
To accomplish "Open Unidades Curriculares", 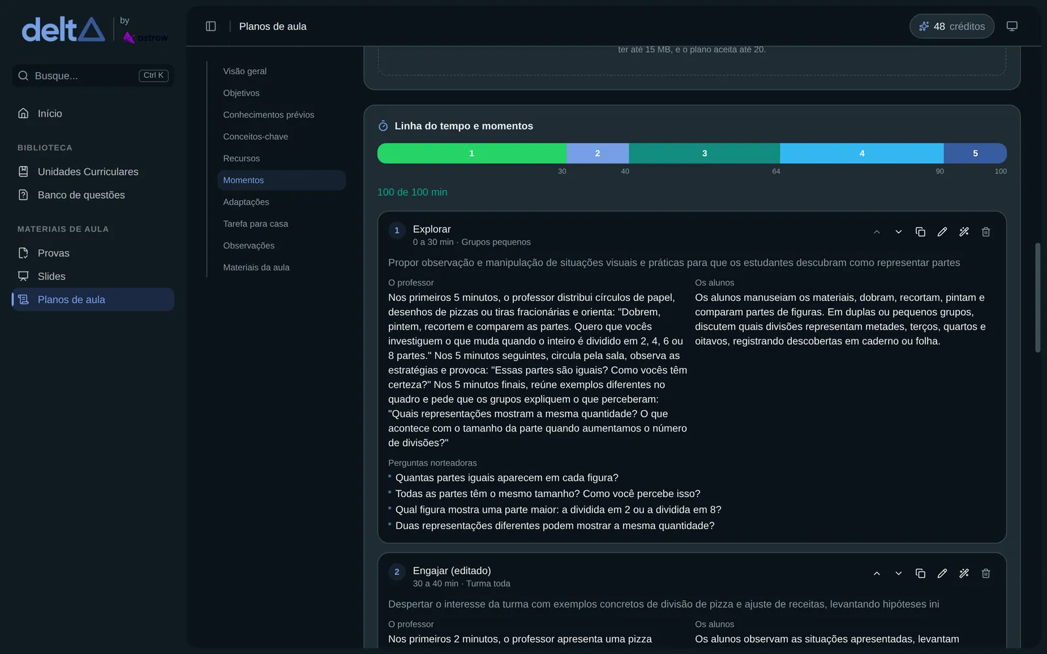I will (x=93, y=171).
